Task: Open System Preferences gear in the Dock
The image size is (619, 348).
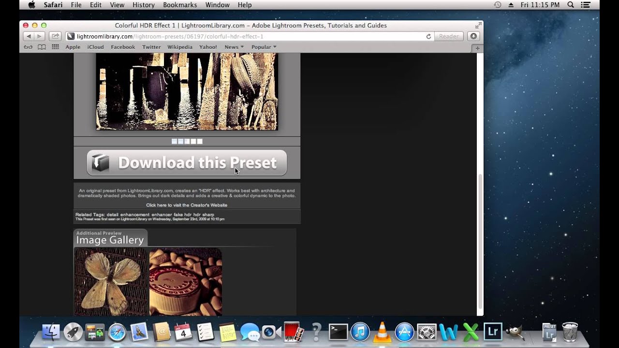Action: pyautogui.click(x=427, y=332)
